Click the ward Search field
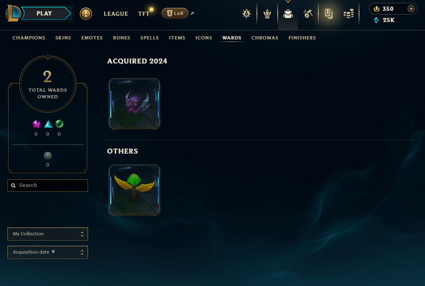The image size is (425, 286). [48, 186]
